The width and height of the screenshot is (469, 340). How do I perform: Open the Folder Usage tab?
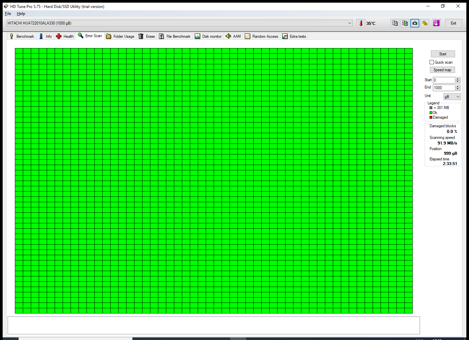point(120,36)
